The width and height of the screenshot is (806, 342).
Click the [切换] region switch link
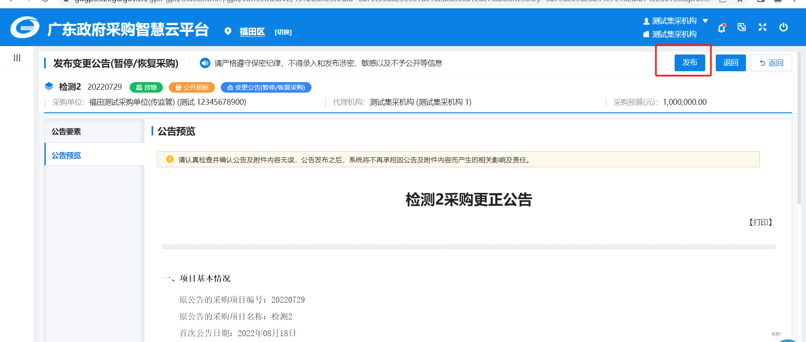pyautogui.click(x=283, y=32)
